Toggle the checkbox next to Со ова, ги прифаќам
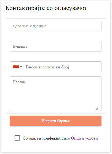This screenshot has height=154, width=112. coord(17,138)
